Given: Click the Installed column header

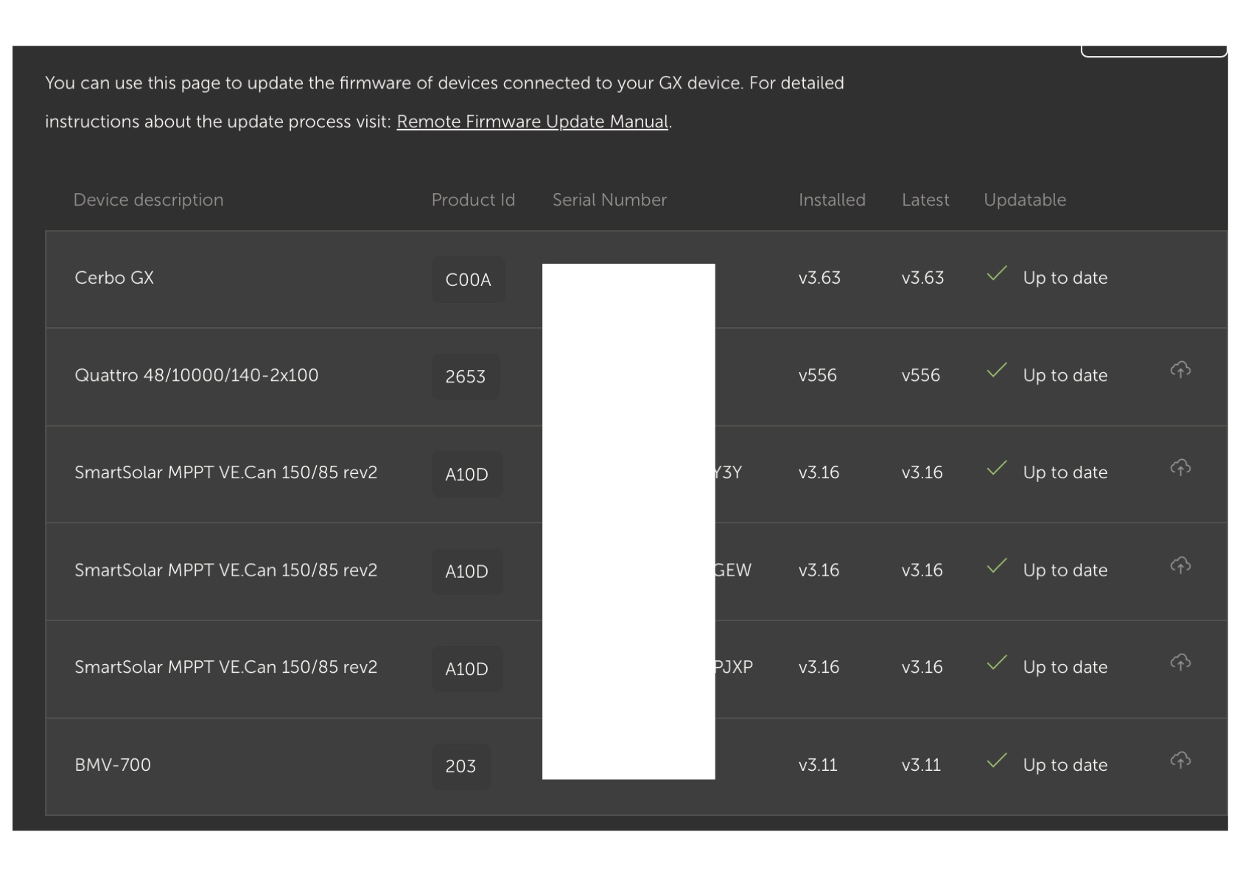Looking at the screenshot, I should [832, 200].
